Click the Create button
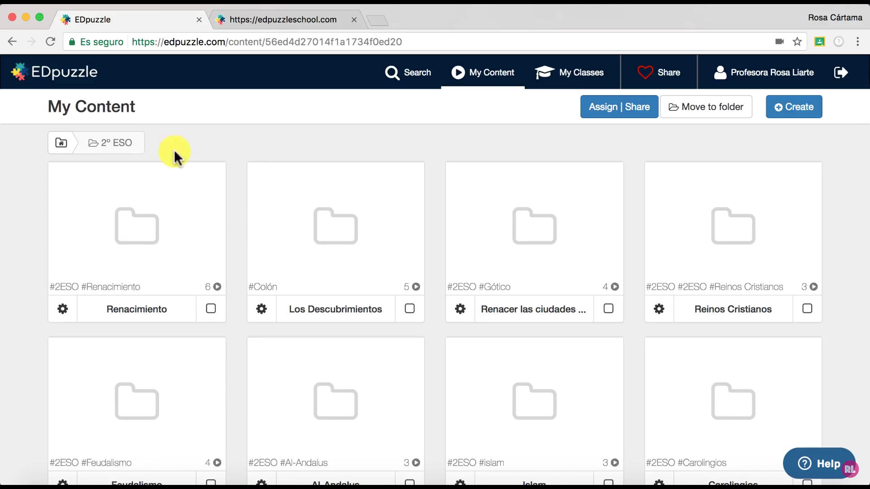Viewport: 870px width, 489px height. tap(794, 107)
